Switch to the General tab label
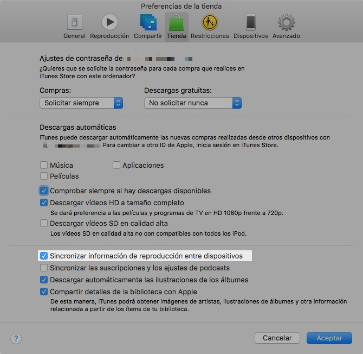Image resolution: width=363 pixels, height=354 pixels. [75, 36]
